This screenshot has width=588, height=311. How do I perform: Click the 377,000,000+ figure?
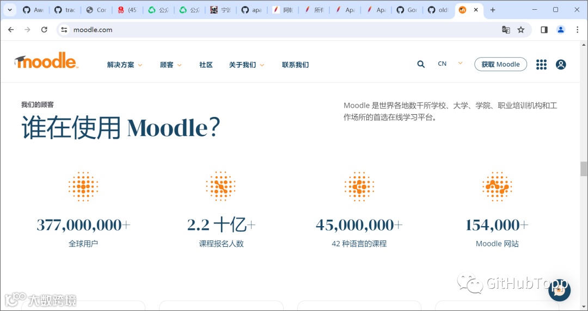(x=83, y=225)
